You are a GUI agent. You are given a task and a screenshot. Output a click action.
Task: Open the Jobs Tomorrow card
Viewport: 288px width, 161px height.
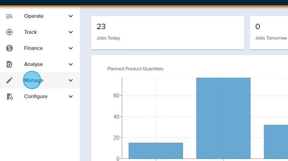coord(269,32)
